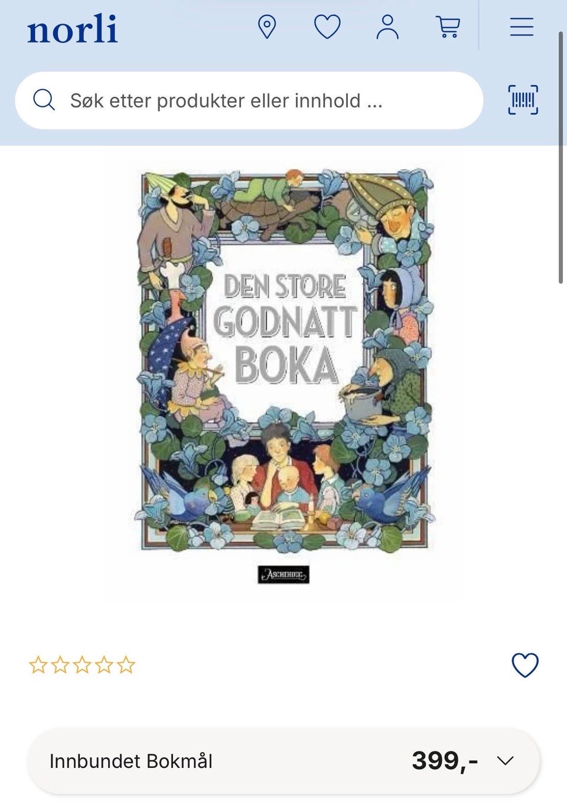Focus the 'Søk etter produkter' search field

249,100
